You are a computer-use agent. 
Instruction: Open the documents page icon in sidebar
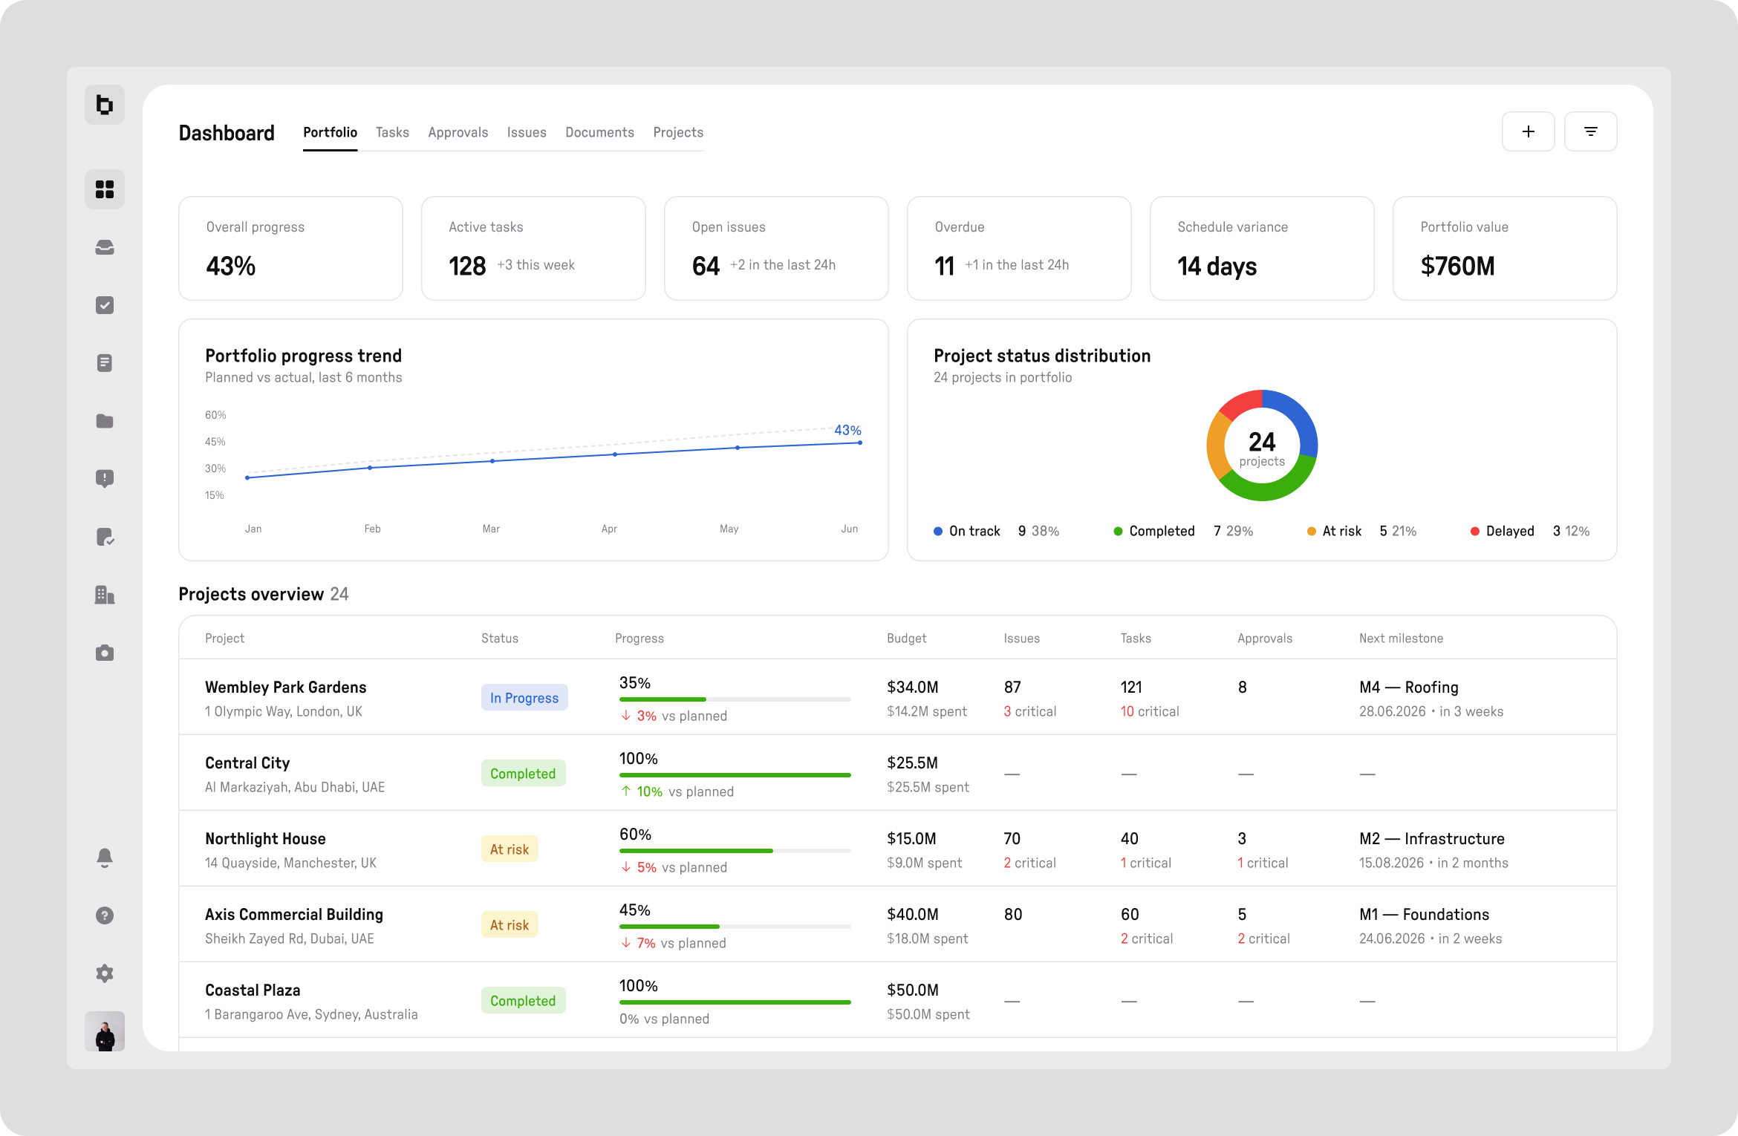(x=105, y=363)
